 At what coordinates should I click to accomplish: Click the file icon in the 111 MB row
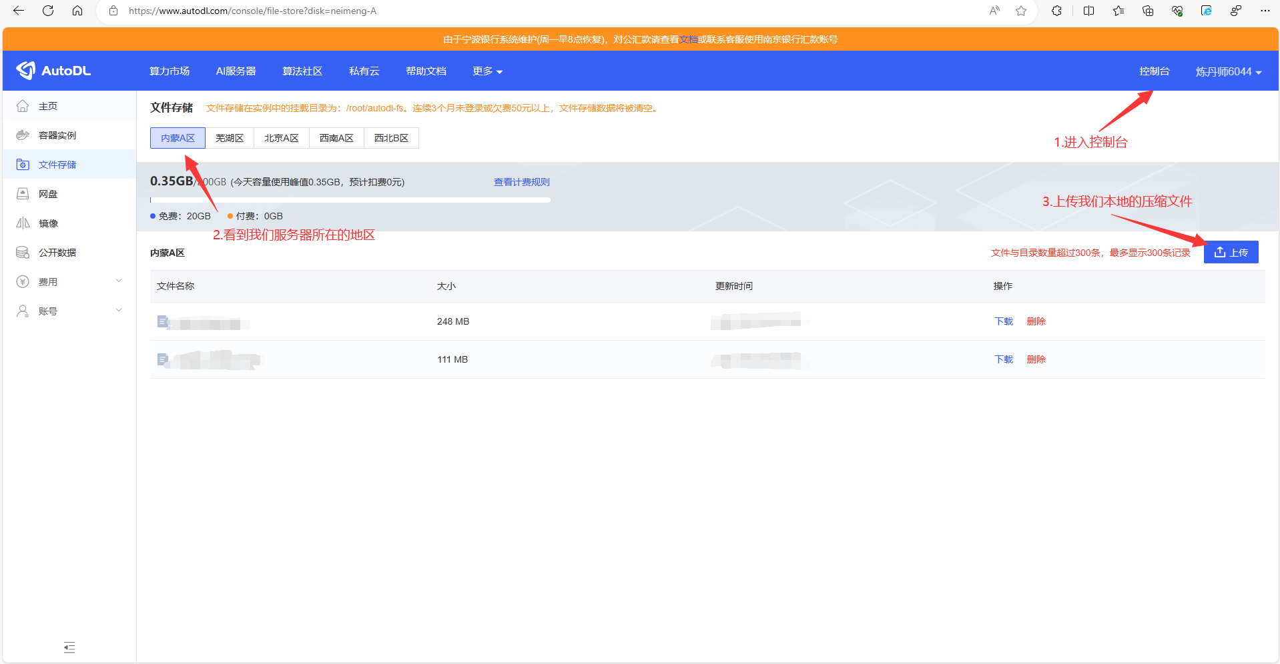pos(163,359)
